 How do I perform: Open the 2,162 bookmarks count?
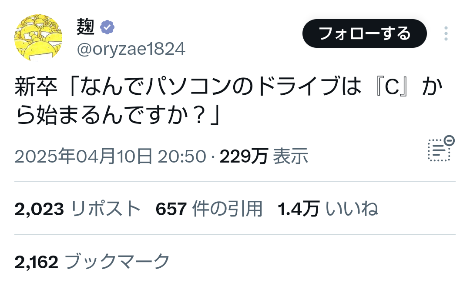point(36,262)
